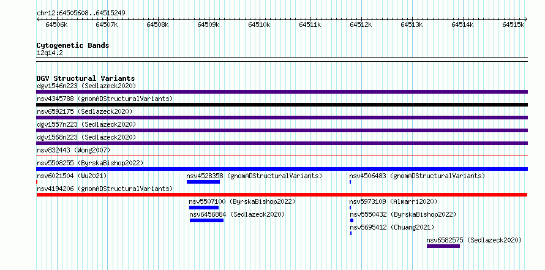Click the 64506k ruler tick label
The image size is (545, 270).
56,24
